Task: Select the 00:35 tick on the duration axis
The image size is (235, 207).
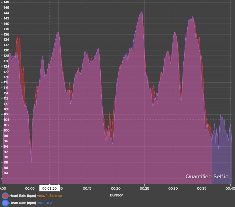Action: point(202,189)
